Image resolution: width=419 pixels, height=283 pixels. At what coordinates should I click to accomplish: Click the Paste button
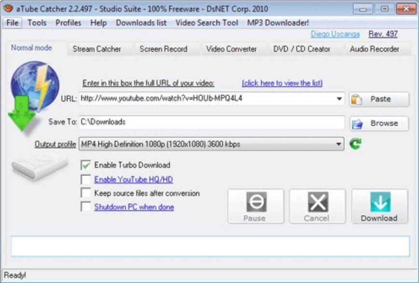tap(379, 99)
